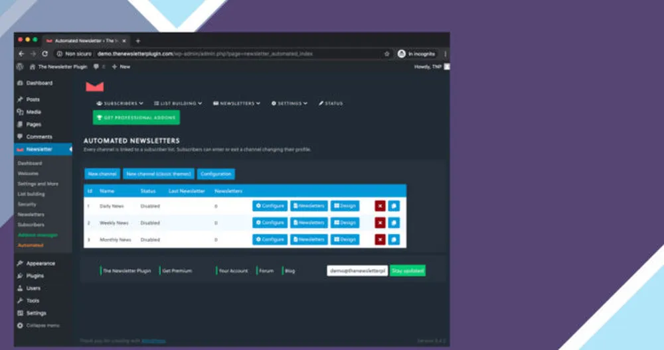Click the WordPress logo in admin bar
Screen dimensions: 664x350
(x=20, y=67)
